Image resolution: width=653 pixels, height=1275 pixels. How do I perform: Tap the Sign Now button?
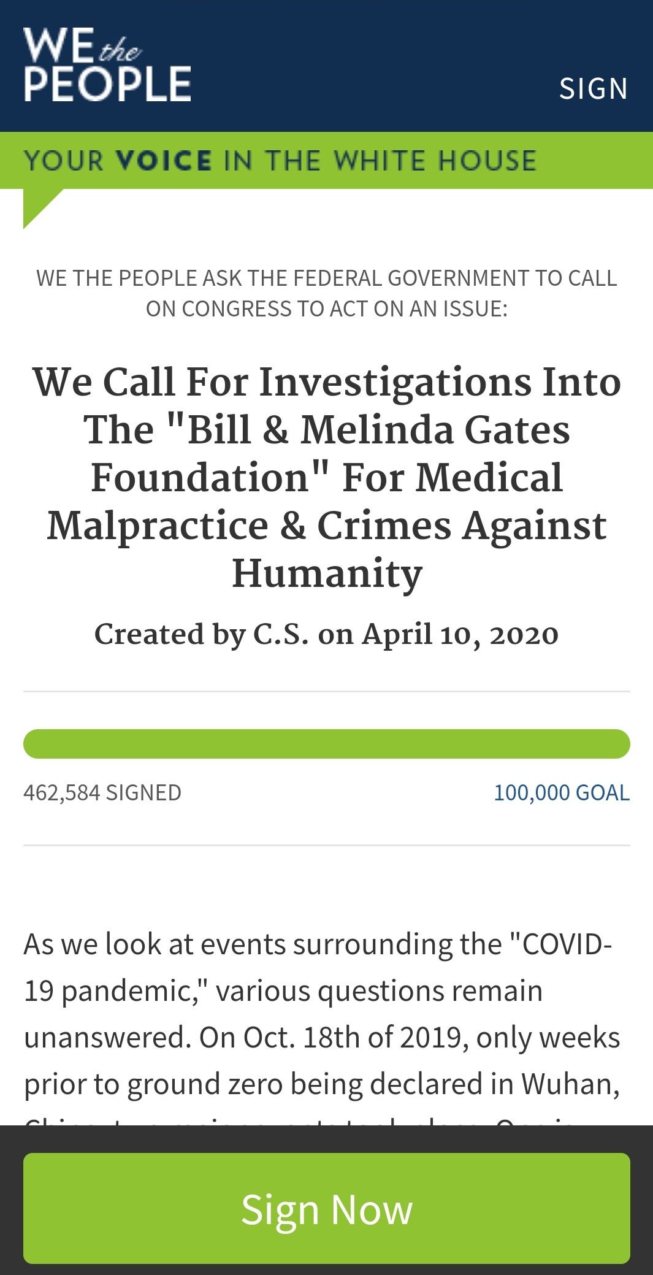326,1208
